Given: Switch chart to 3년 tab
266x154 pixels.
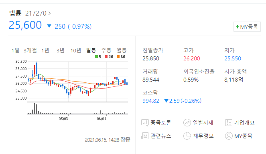Looking at the screenshot, I should pyautogui.click(x=61, y=50).
